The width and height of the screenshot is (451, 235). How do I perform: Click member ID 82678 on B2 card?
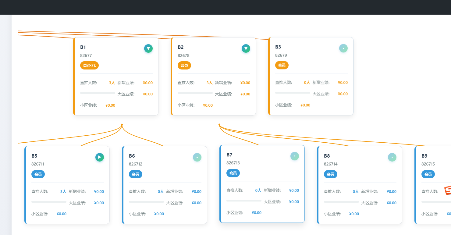pyautogui.click(x=183, y=55)
